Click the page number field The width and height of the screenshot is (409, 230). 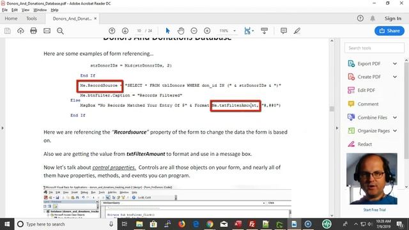tap(139, 31)
